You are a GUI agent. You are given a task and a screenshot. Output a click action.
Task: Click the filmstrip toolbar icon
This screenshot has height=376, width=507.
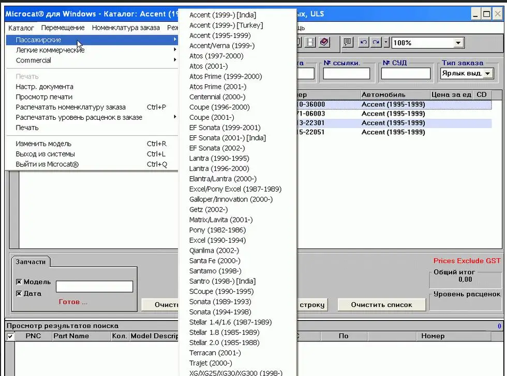pyautogui.click(x=310, y=42)
